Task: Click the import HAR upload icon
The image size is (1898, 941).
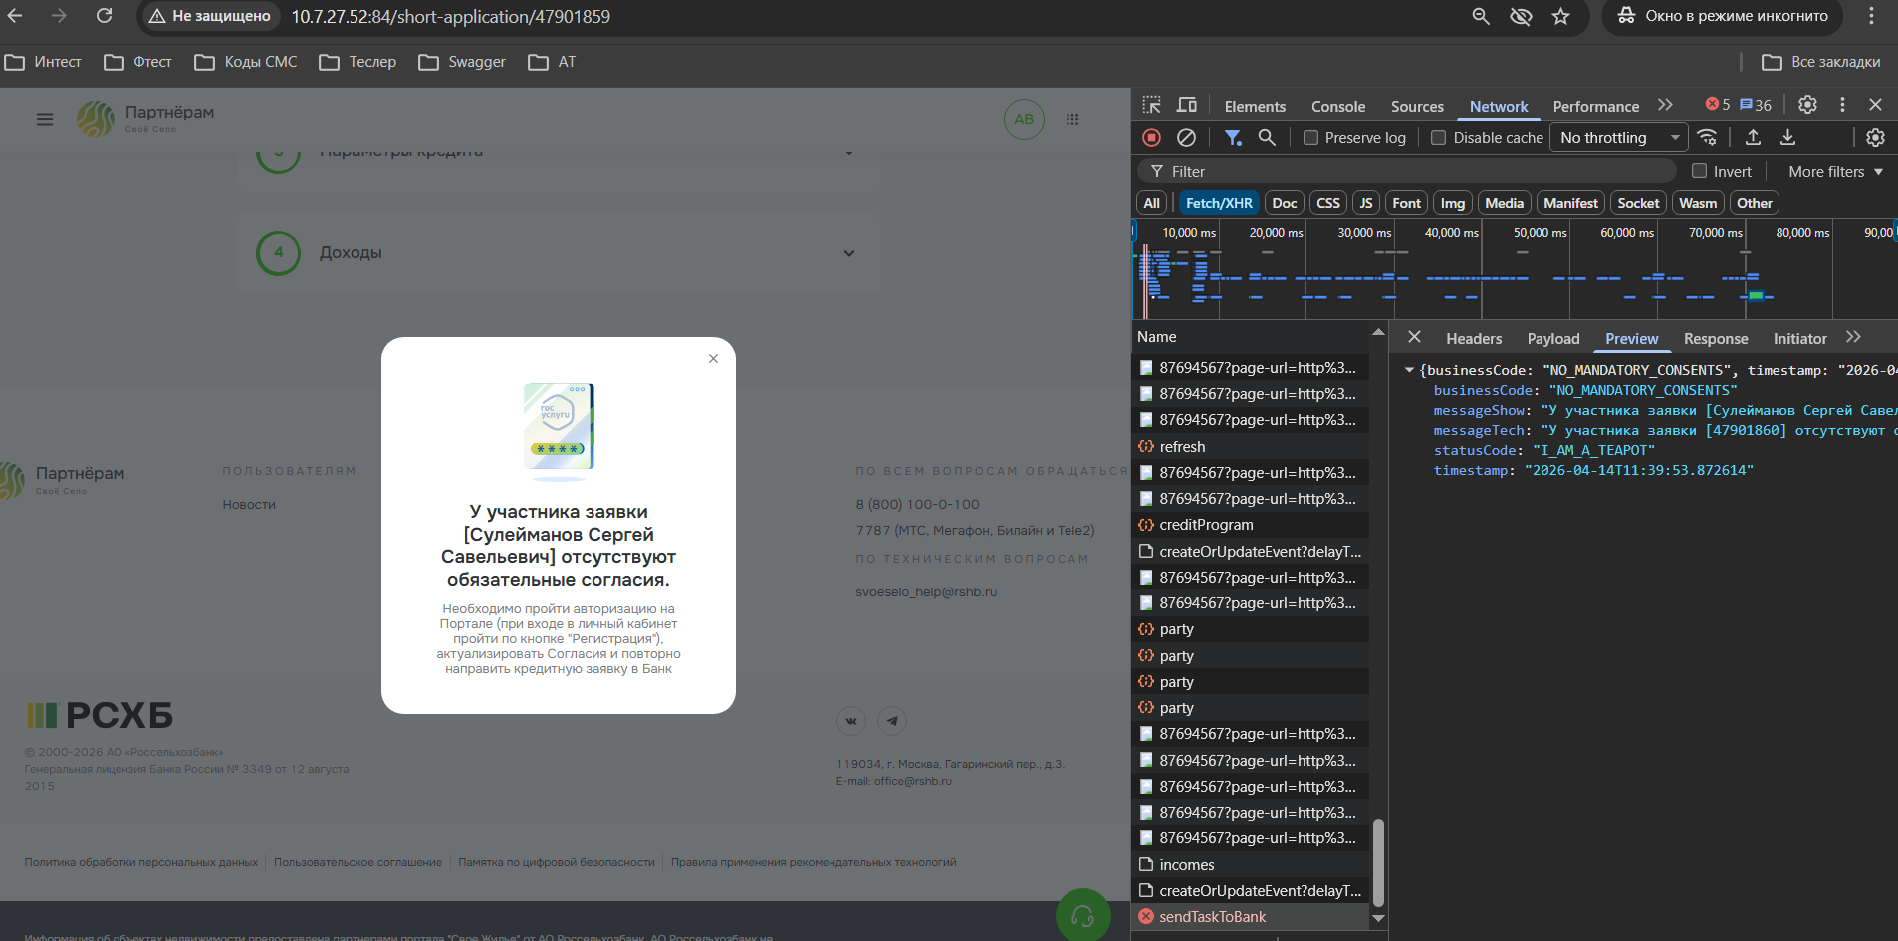Action: (1754, 138)
